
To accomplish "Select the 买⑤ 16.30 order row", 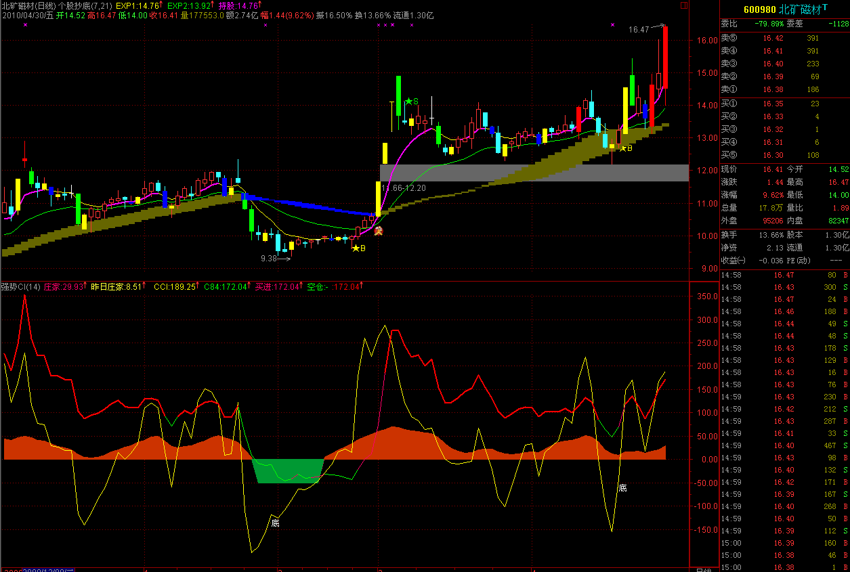I will (784, 155).
